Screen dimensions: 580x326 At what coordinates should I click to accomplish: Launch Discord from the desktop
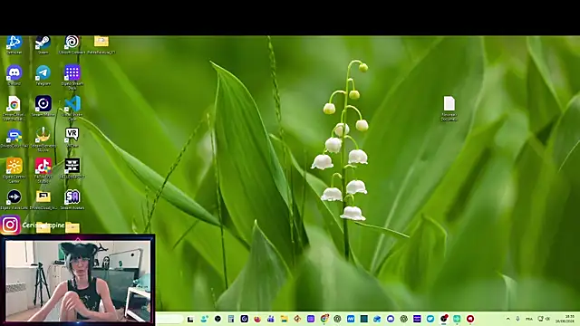[14, 75]
